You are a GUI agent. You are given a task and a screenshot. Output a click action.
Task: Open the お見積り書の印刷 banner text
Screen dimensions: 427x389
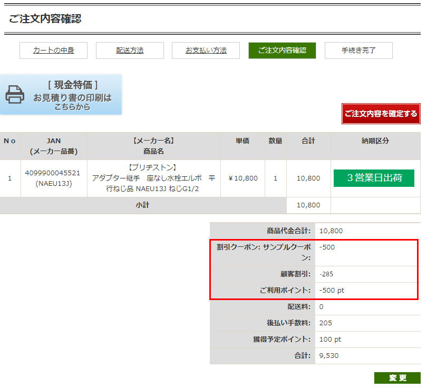coord(73,98)
